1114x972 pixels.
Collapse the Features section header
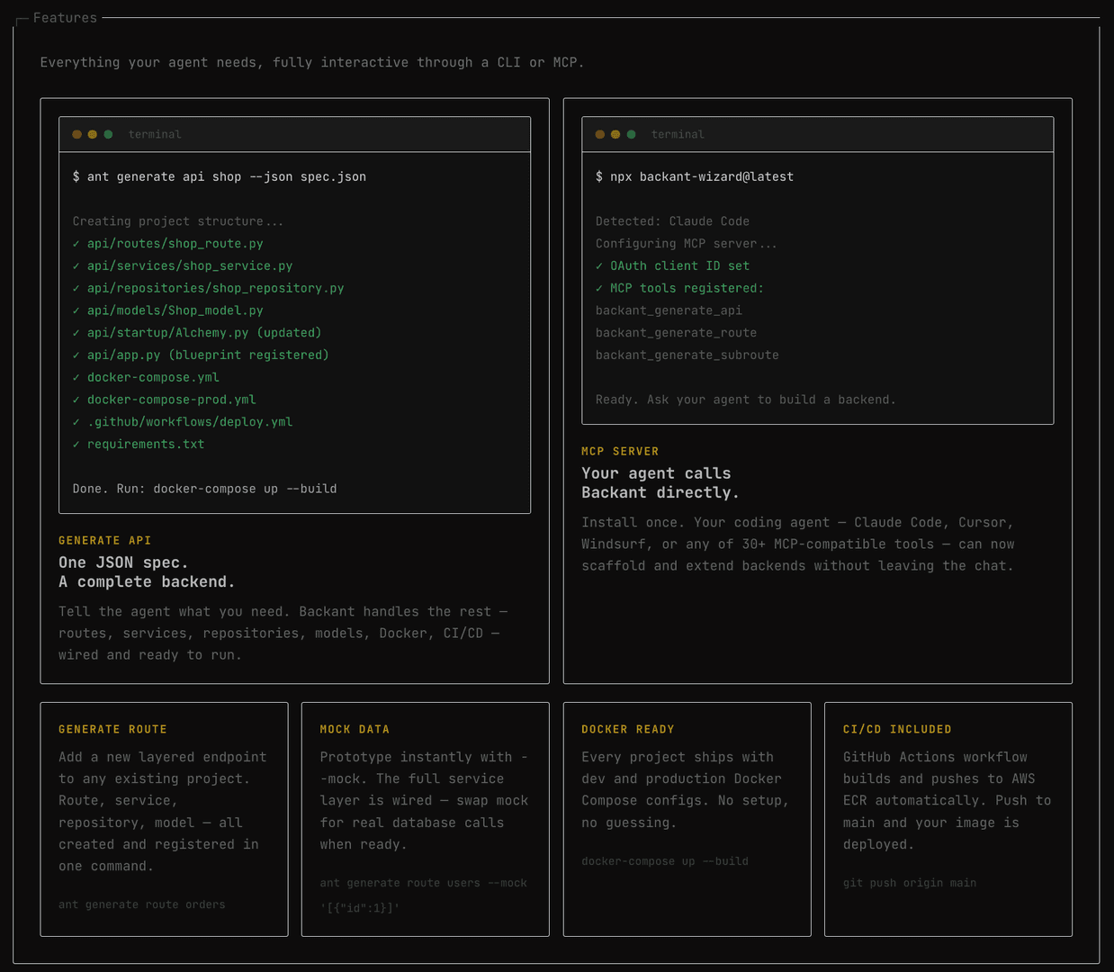[x=65, y=17]
